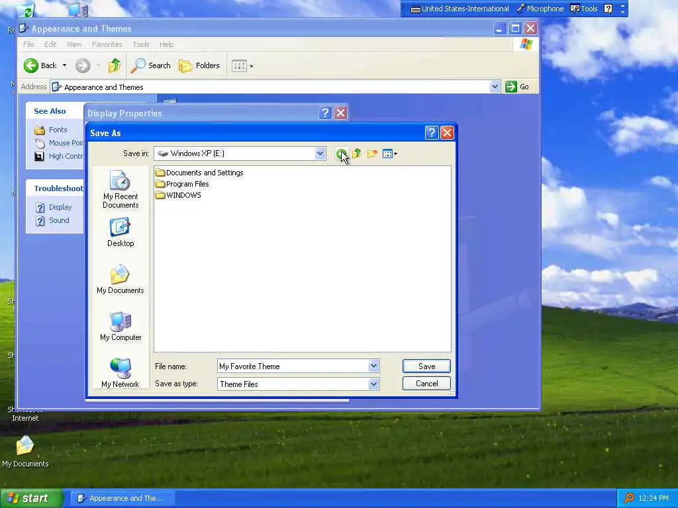Open the Favorites menu

coord(107,44)
